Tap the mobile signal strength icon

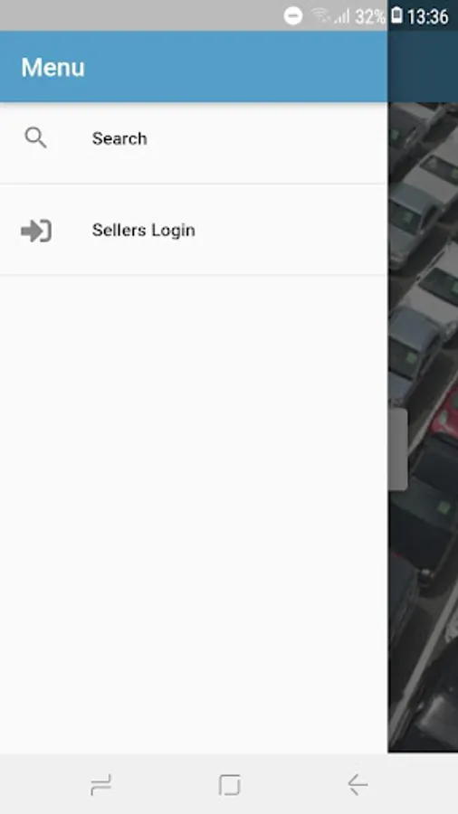click(341, 16)
